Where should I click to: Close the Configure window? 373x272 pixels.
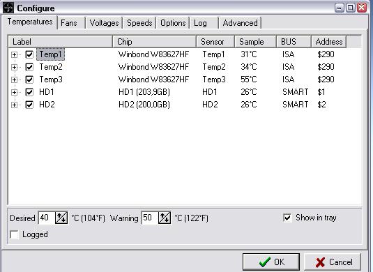(362, 8)
